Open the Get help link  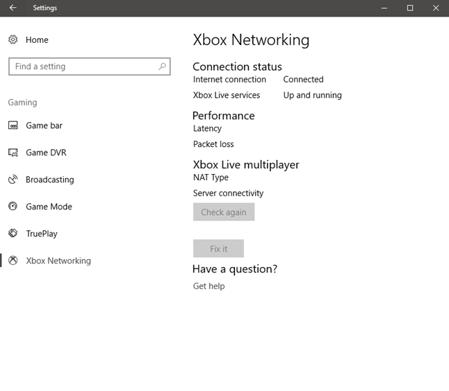click(x=209, y=286)
